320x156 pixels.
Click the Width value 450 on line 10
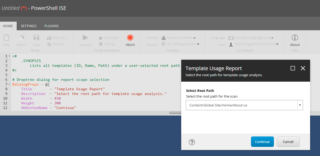(x=57, y=98)
